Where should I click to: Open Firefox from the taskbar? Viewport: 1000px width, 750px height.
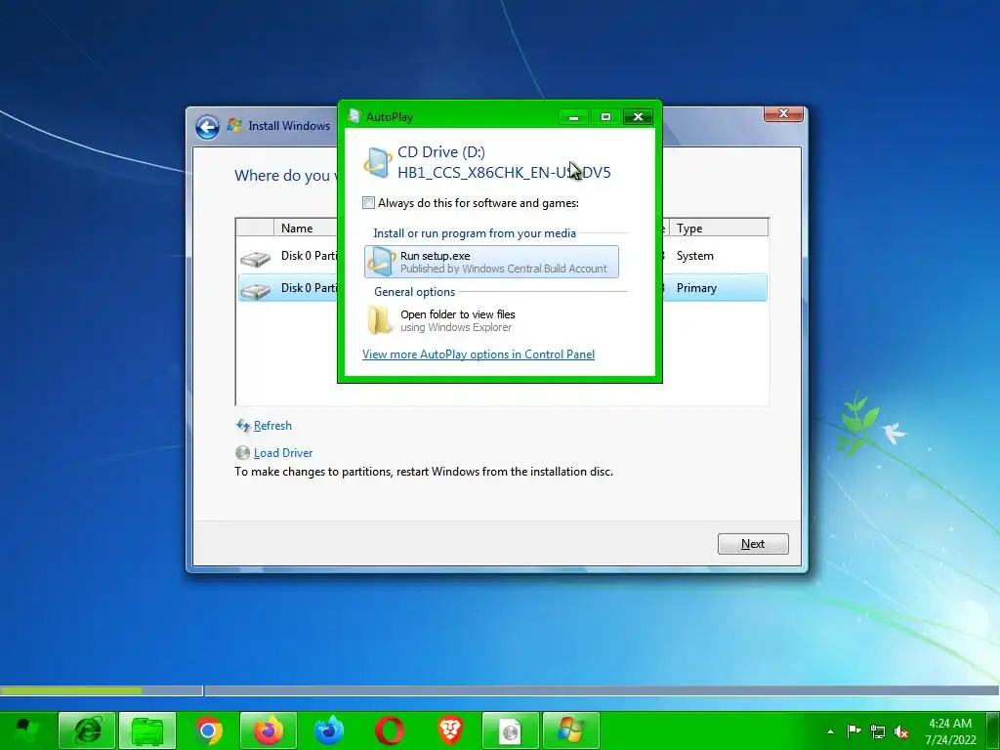tap(268, 730)
